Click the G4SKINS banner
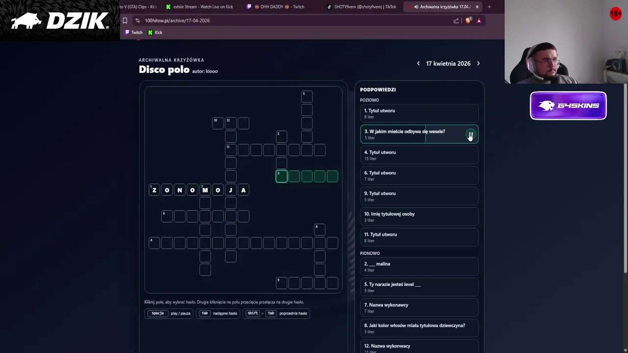 pos(568,105)
